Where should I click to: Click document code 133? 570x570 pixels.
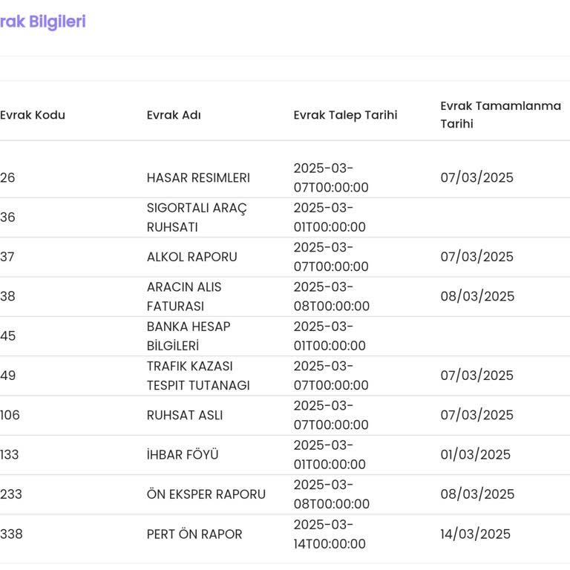pos(10,455)
